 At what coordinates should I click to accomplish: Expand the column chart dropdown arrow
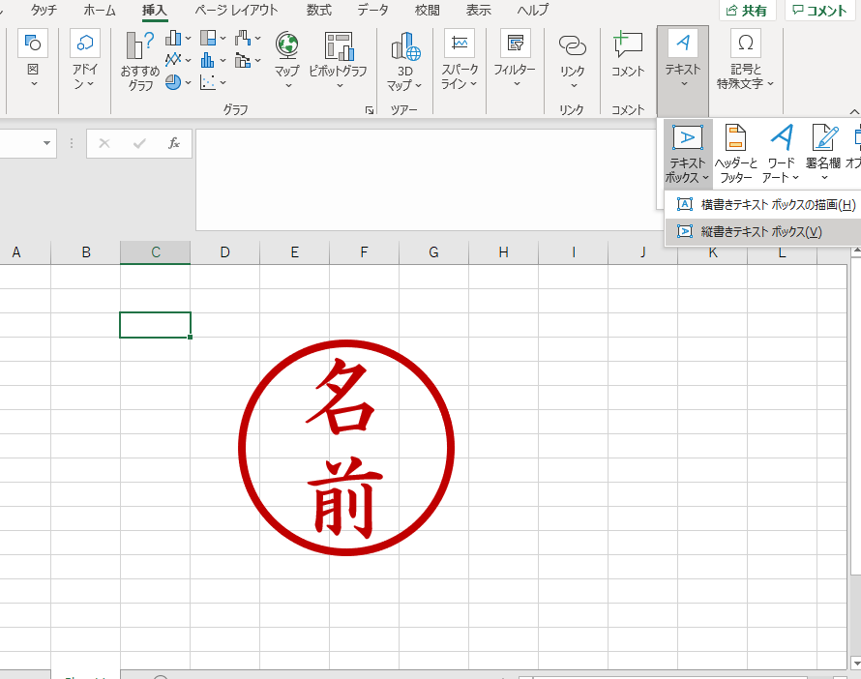pos(189,39)
